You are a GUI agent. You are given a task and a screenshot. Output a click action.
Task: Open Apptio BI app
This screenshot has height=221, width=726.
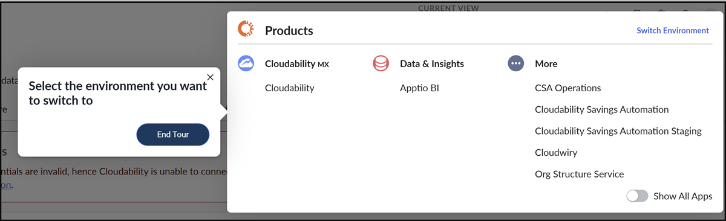pos(419,88)
